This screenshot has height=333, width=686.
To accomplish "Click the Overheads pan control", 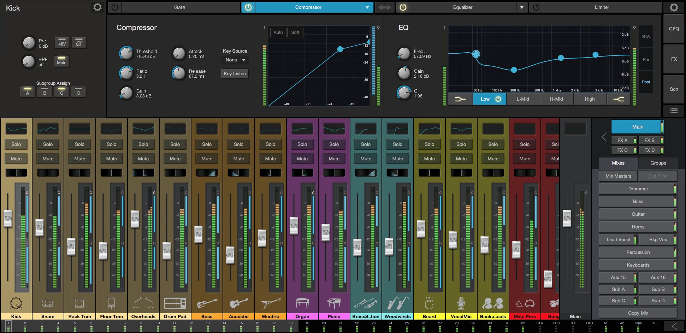I will pos(143,173).
